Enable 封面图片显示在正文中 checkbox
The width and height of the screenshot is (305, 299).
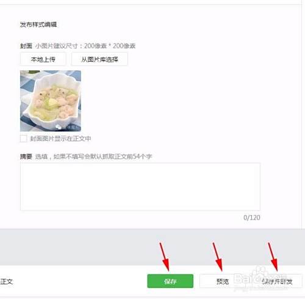23,138
